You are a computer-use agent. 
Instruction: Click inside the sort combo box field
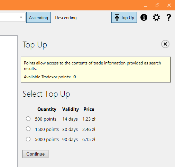point(9,17)
